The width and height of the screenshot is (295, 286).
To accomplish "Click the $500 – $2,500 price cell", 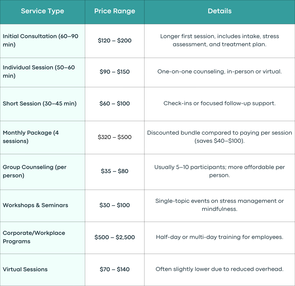I will pyautogui.click(x=115, y=237).
